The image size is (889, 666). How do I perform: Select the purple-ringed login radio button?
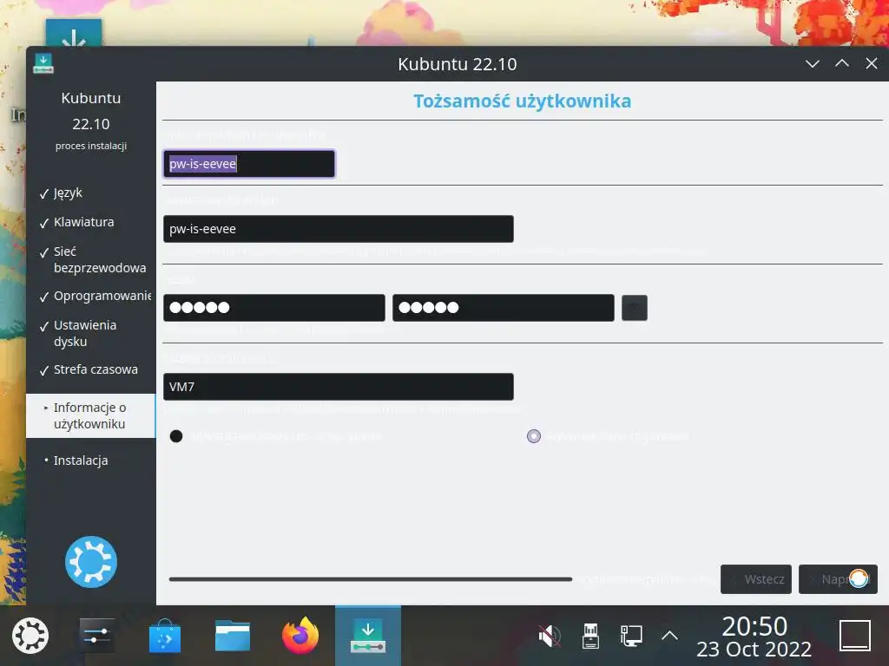click(534, 436)
